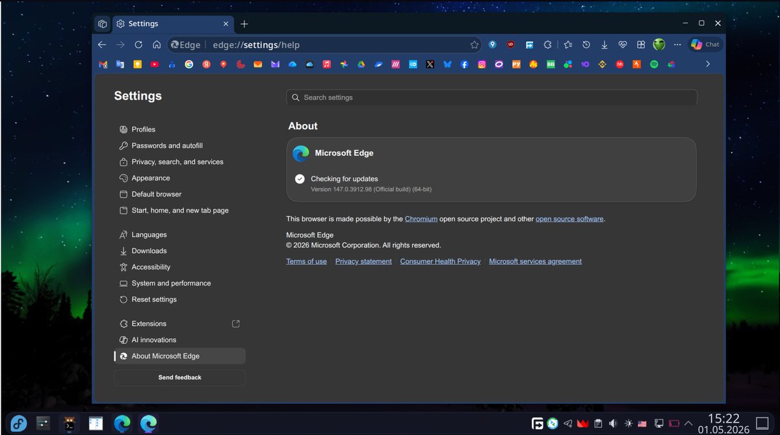Select About Microsoft Edge in the sidebar
Viewport: 780px width, 435px height.
179,356
